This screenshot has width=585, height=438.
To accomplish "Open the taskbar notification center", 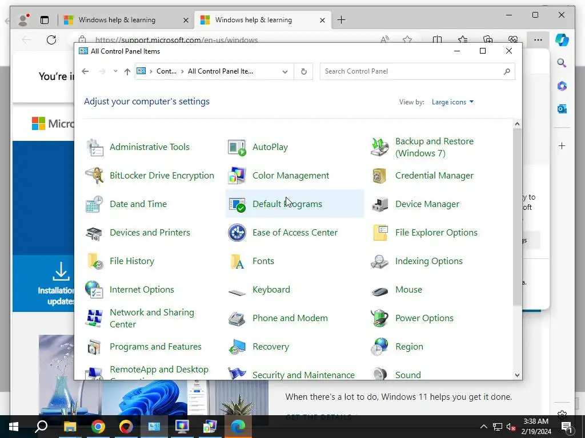I will point(567,427).
